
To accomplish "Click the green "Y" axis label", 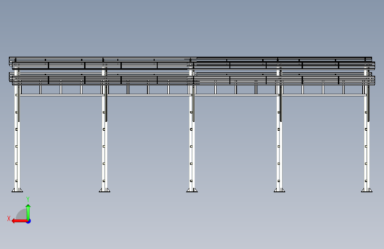I will point(28,199).
